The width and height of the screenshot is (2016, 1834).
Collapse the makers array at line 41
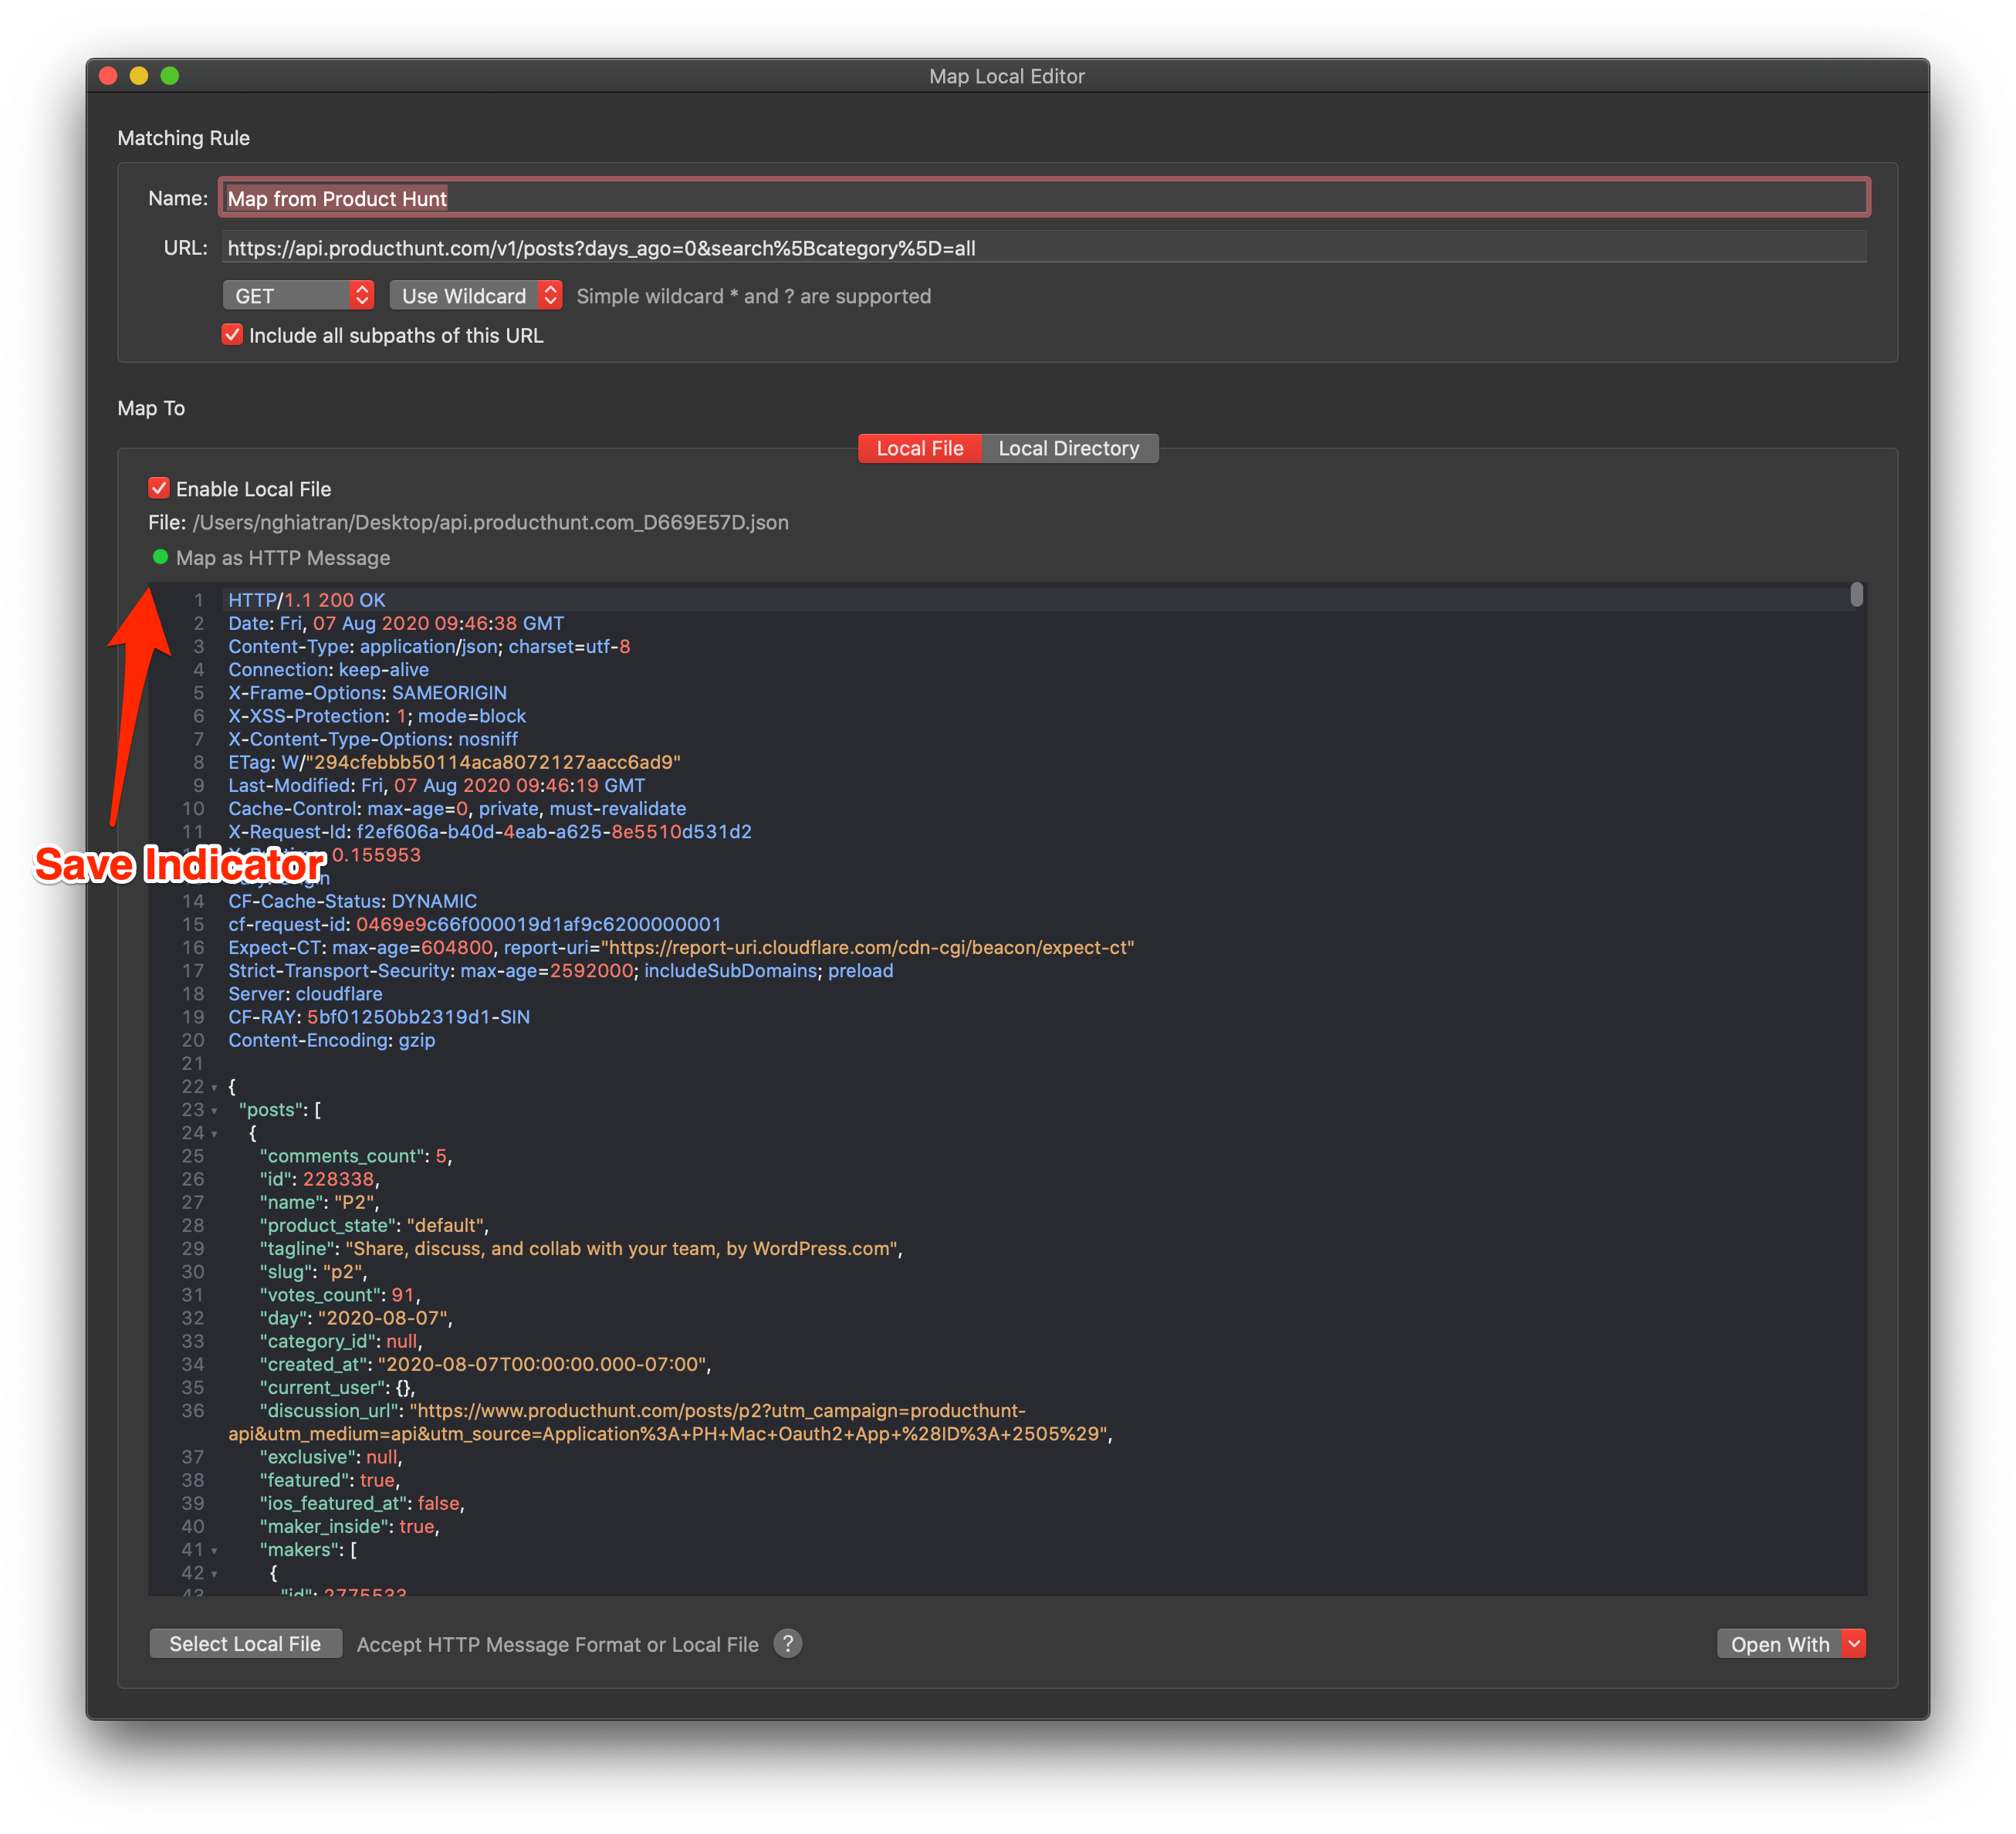(215, 1551)
